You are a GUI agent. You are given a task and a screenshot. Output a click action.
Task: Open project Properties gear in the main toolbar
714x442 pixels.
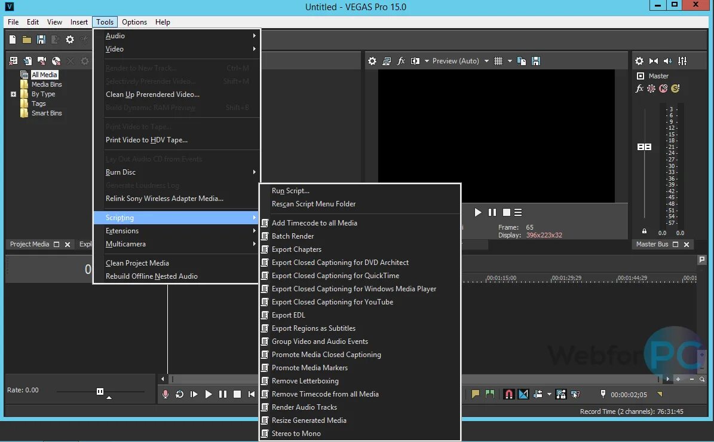click(70, 39)
